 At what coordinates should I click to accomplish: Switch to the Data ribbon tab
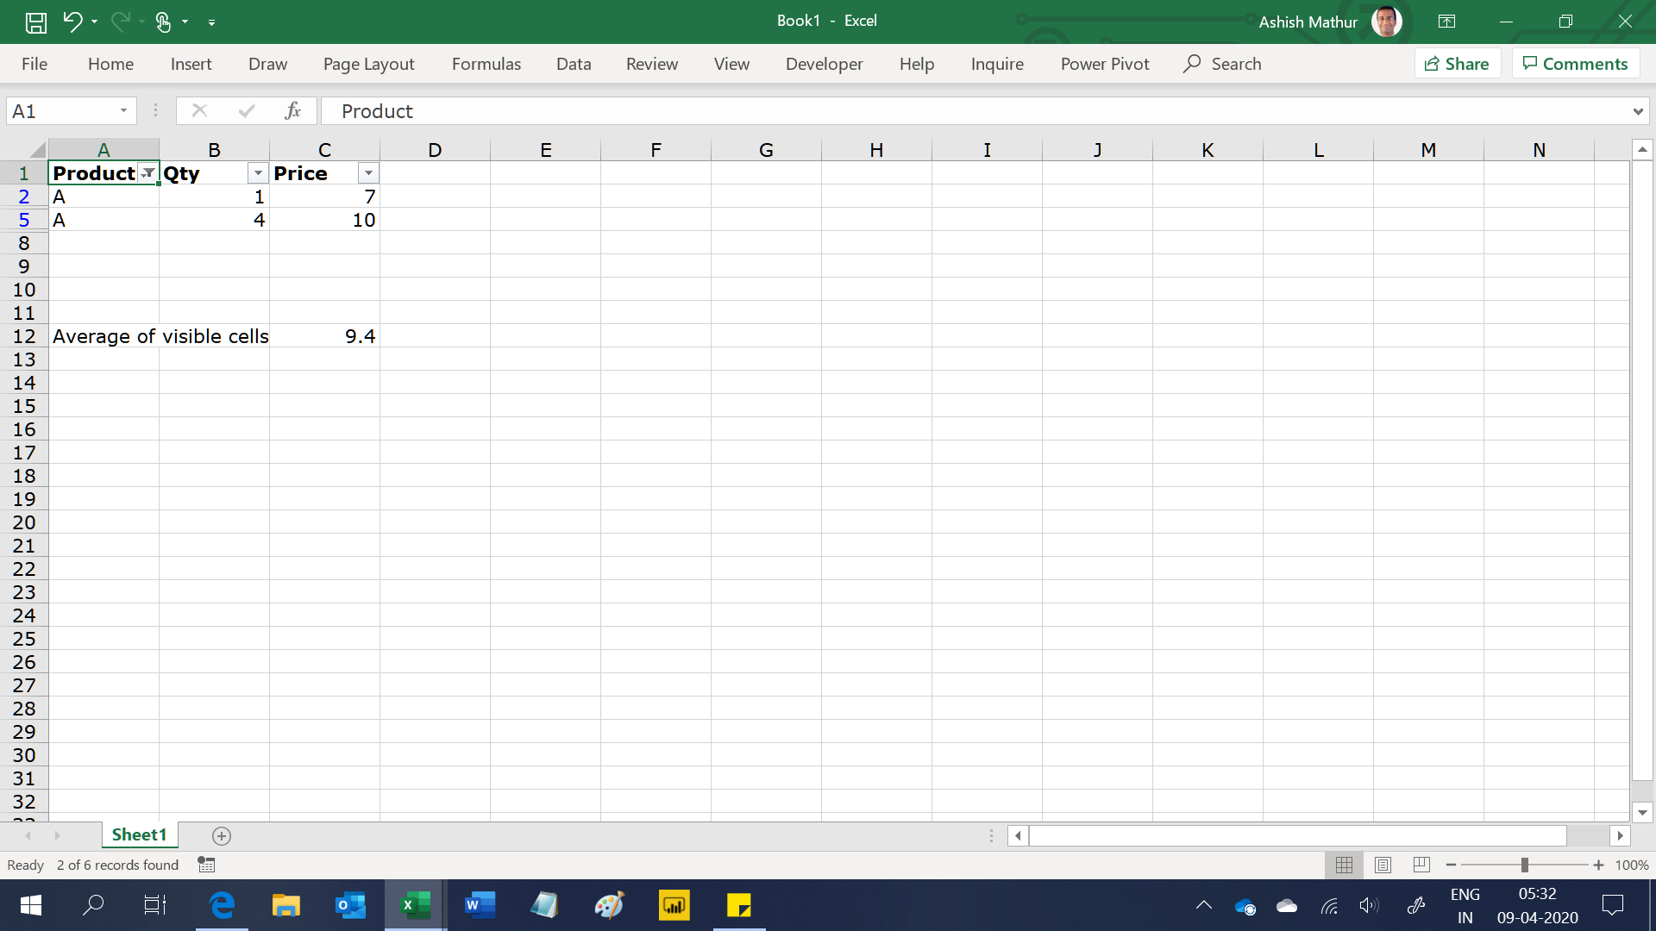point(574,64)
